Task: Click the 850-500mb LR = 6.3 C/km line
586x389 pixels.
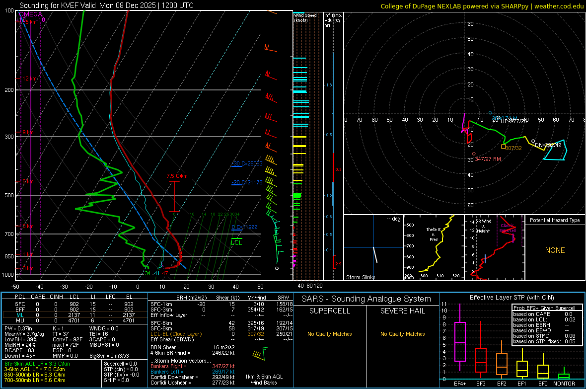Action: point(35,375)
